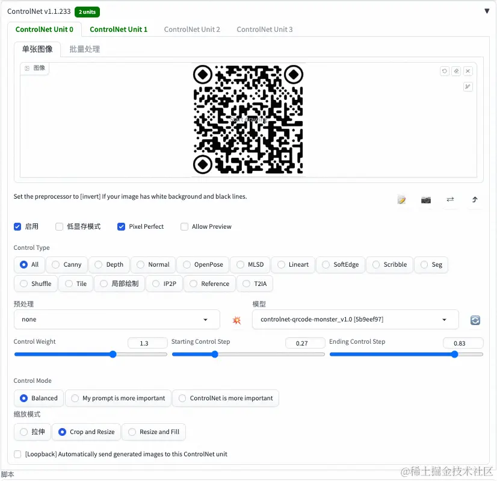Adjust the Control Weight slider

click(x=91, y=354)
